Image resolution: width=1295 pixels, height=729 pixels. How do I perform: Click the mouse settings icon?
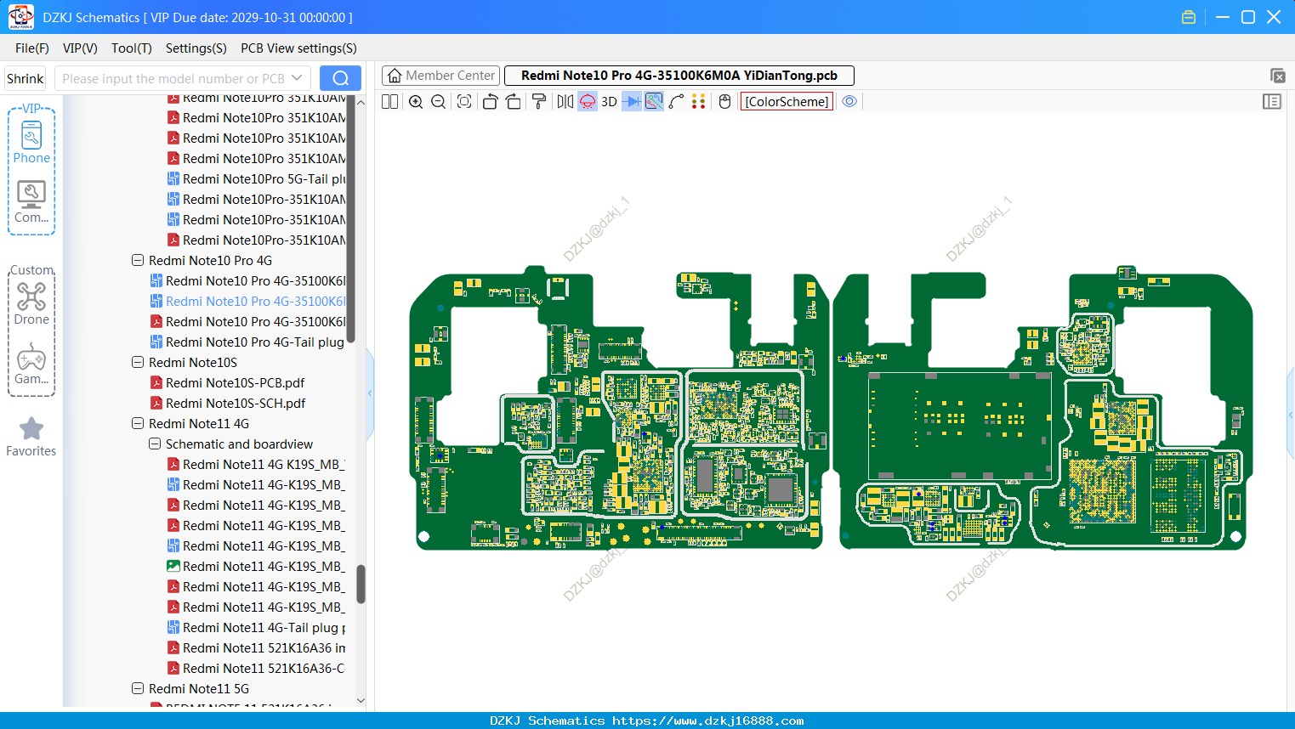tap(724, 102)
